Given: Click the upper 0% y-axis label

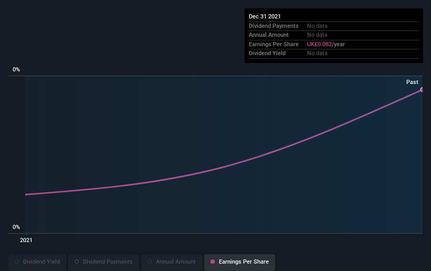Looking at the screenshot, I should coord(16,70).
